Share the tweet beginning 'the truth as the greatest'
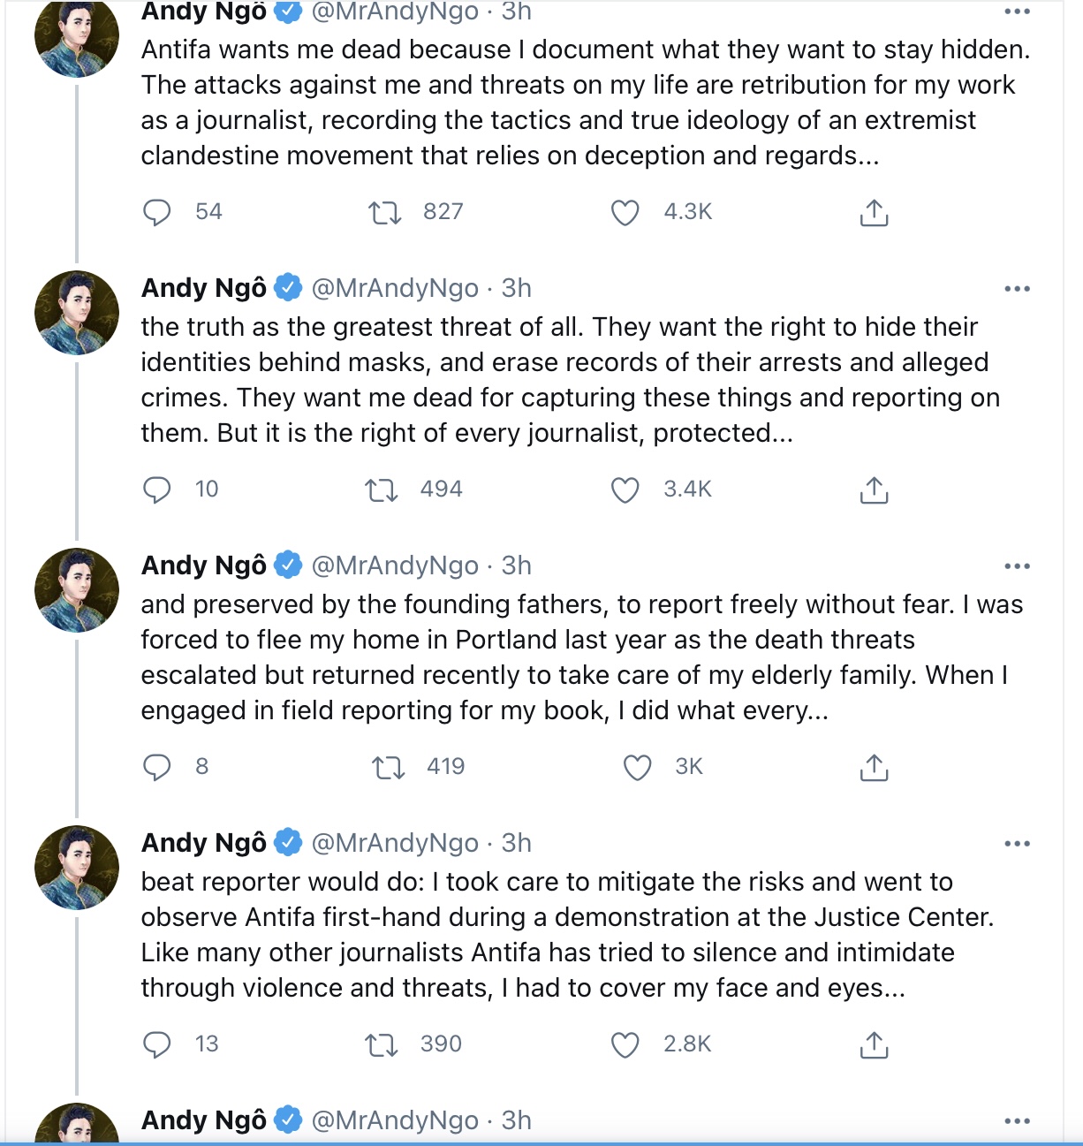The image size is (1083, 1146). click(874, 490)
